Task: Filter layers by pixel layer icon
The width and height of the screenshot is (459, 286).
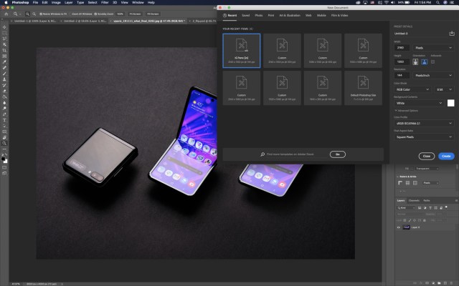Action: [420, 208]
